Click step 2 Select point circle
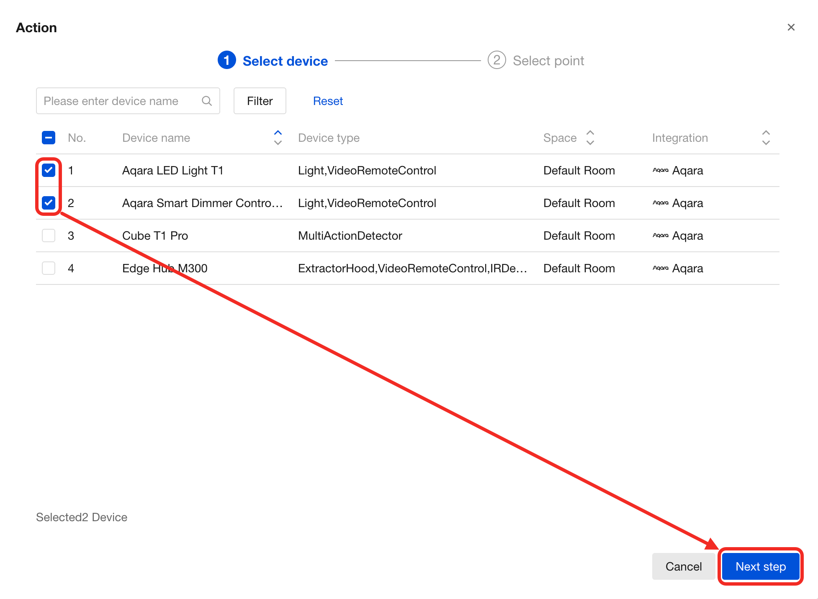818x599 pixels. [x=496, y=61]
